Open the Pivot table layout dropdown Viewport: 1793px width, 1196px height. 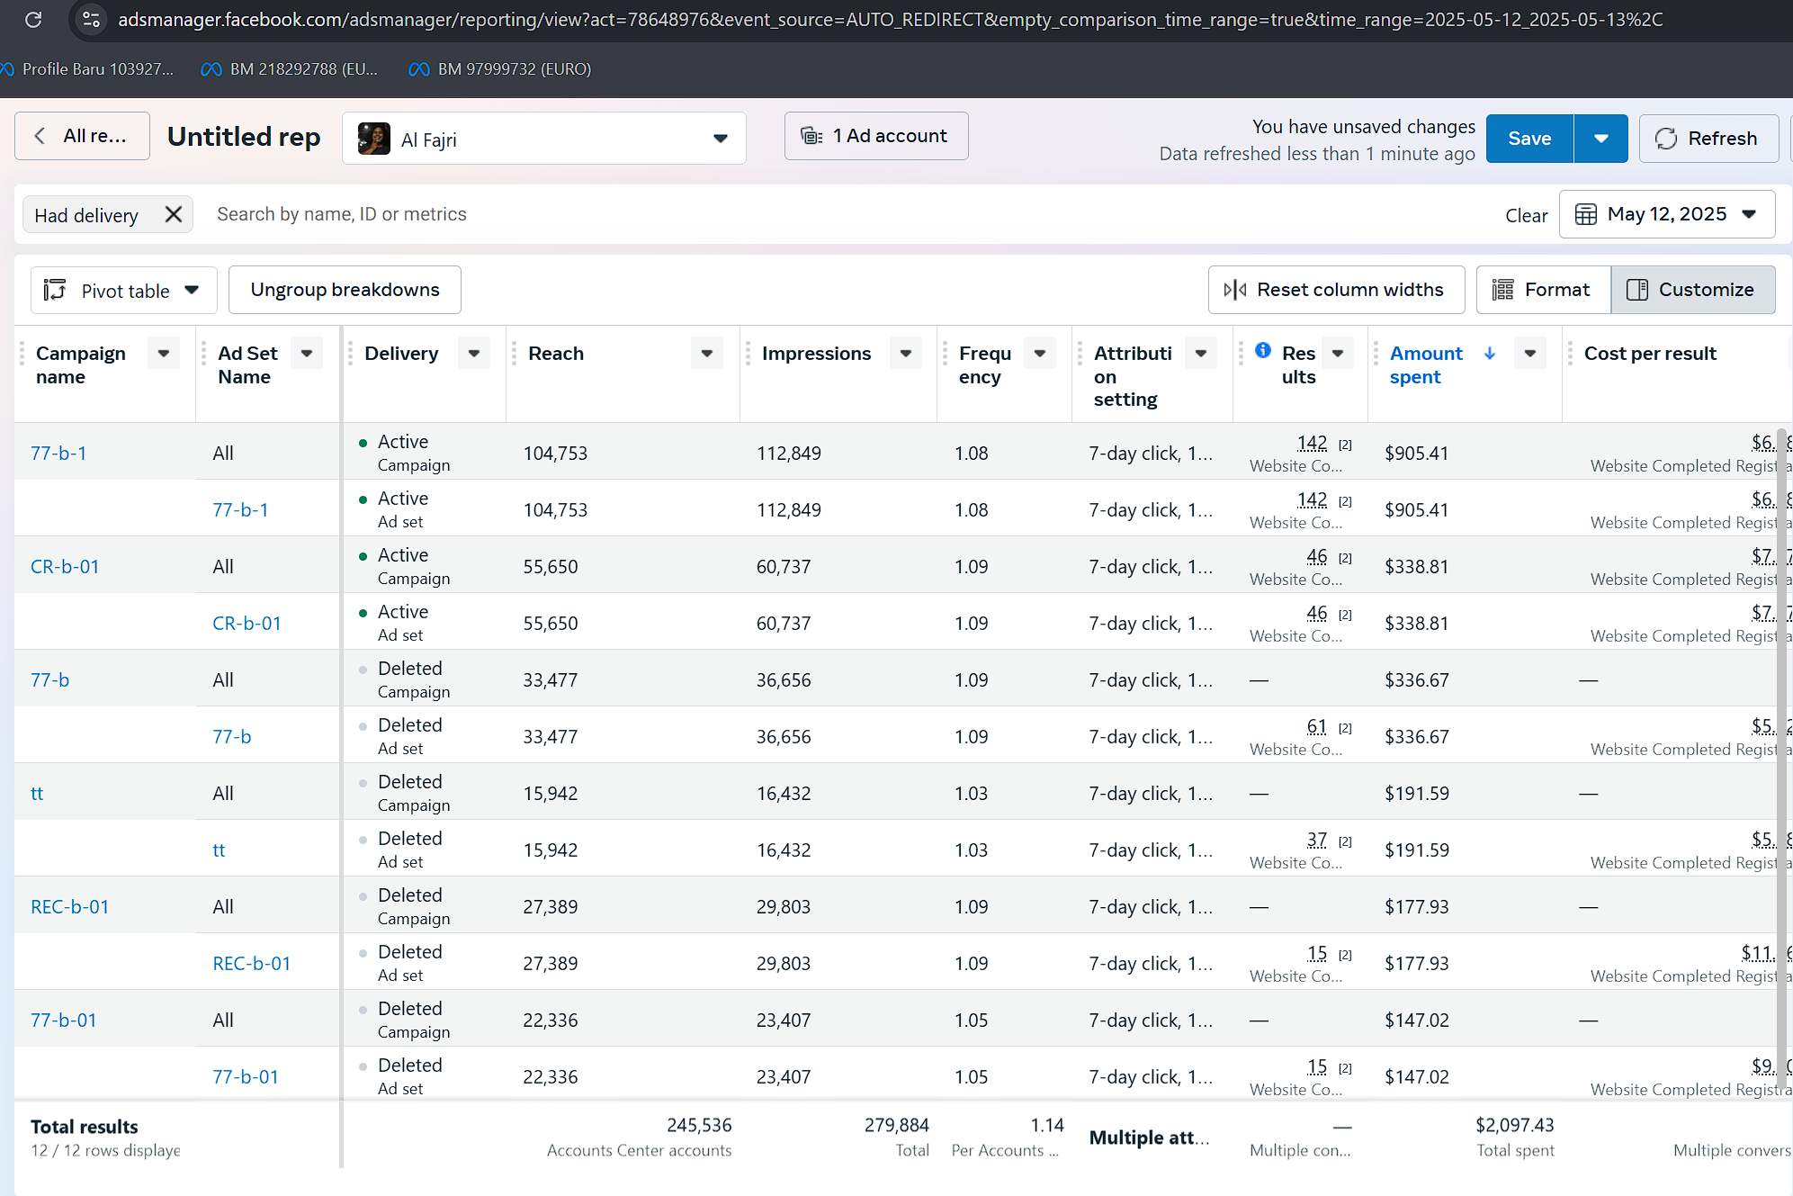coord(123,291)
